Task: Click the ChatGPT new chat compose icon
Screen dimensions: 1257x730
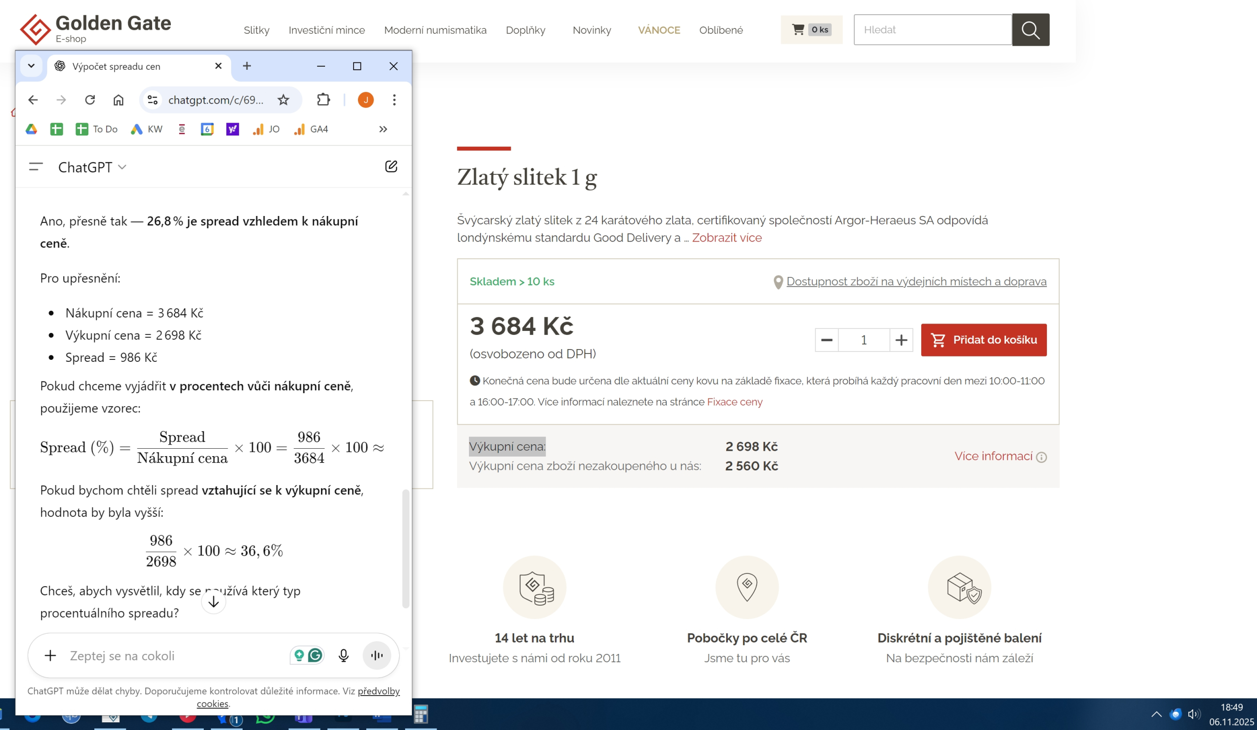Action: click(x=391, y=166)
